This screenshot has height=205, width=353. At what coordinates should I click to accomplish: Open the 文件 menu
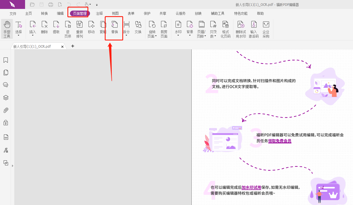pyautogui.click(x=13, y=13)
